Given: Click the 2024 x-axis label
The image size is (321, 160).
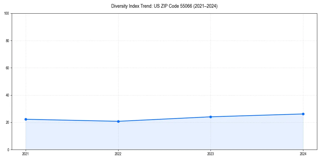Looking at the screenshot, I should point(303,154).
